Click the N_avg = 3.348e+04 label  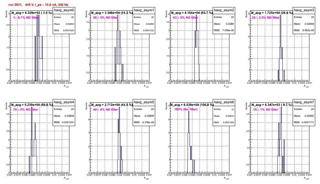point(112,13)
